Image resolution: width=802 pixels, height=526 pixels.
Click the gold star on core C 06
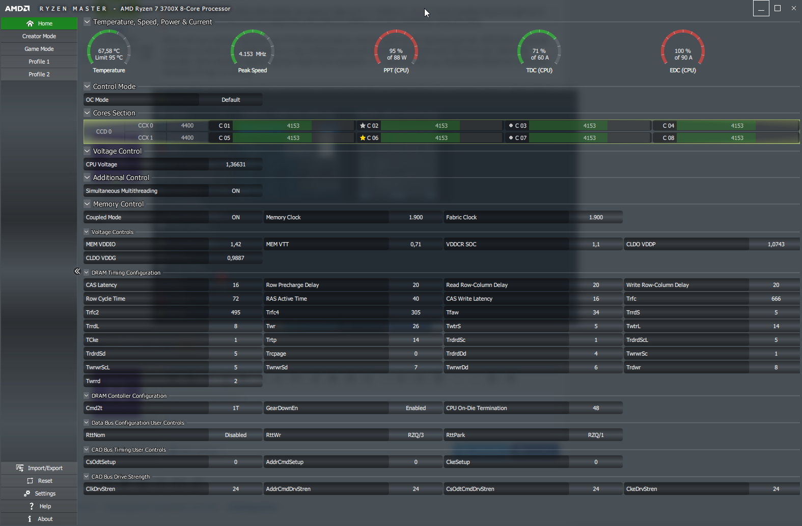tap(363, 138)
